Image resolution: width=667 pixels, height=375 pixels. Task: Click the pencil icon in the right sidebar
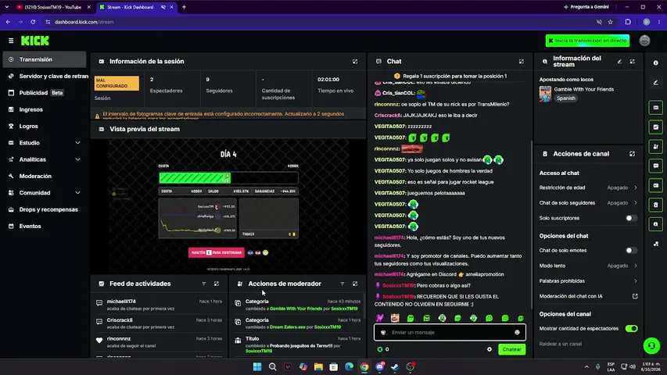[655, 83]
